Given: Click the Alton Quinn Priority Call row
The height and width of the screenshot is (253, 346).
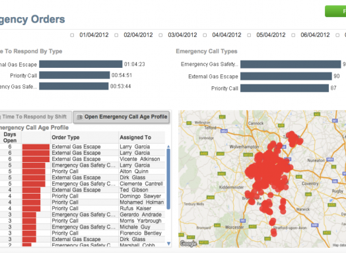Looking at the screenshot, I should coord(83,171).
